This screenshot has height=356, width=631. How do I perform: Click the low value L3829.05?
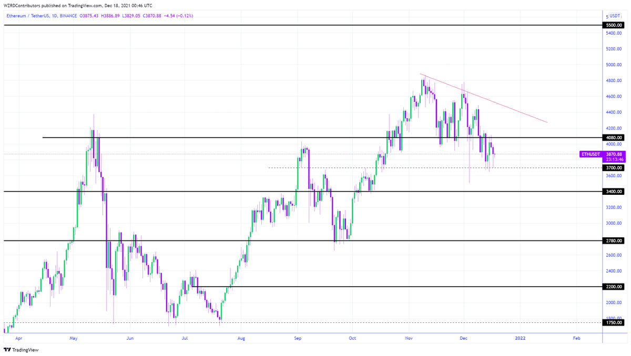133,16
